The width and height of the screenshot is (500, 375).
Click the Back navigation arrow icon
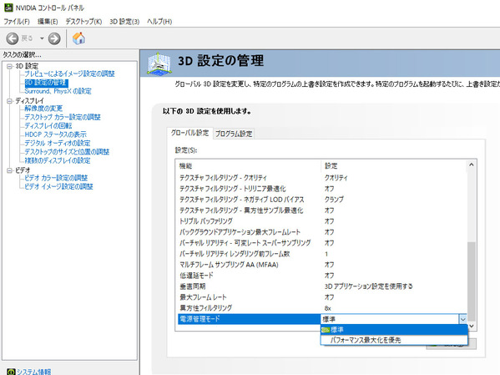click(13, 38)
